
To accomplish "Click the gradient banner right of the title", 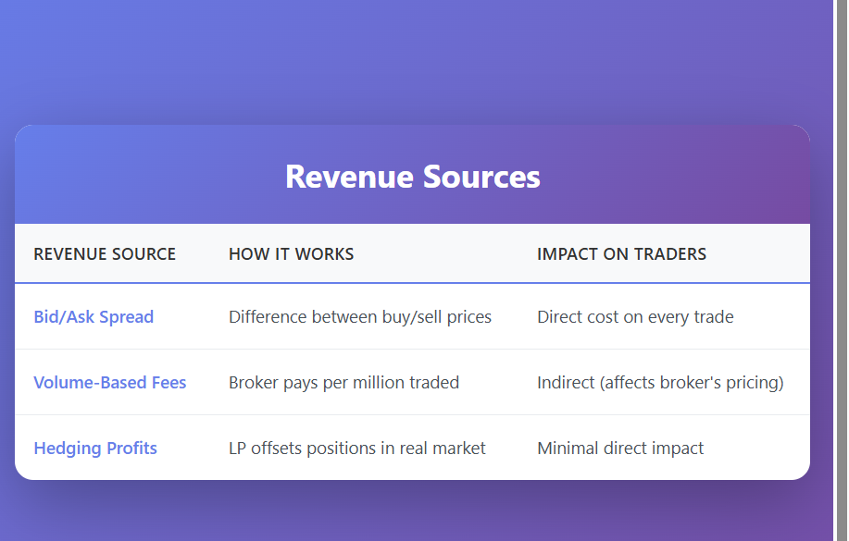I will point(676,176).
